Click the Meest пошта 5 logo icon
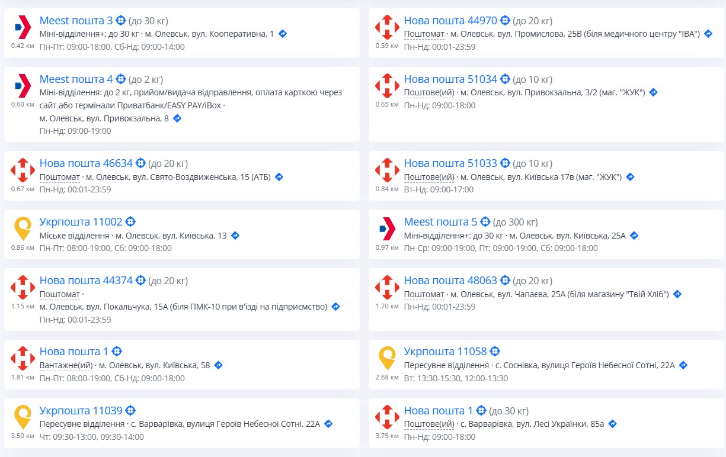Screen dimensions: 726x457 click(387, 228)
